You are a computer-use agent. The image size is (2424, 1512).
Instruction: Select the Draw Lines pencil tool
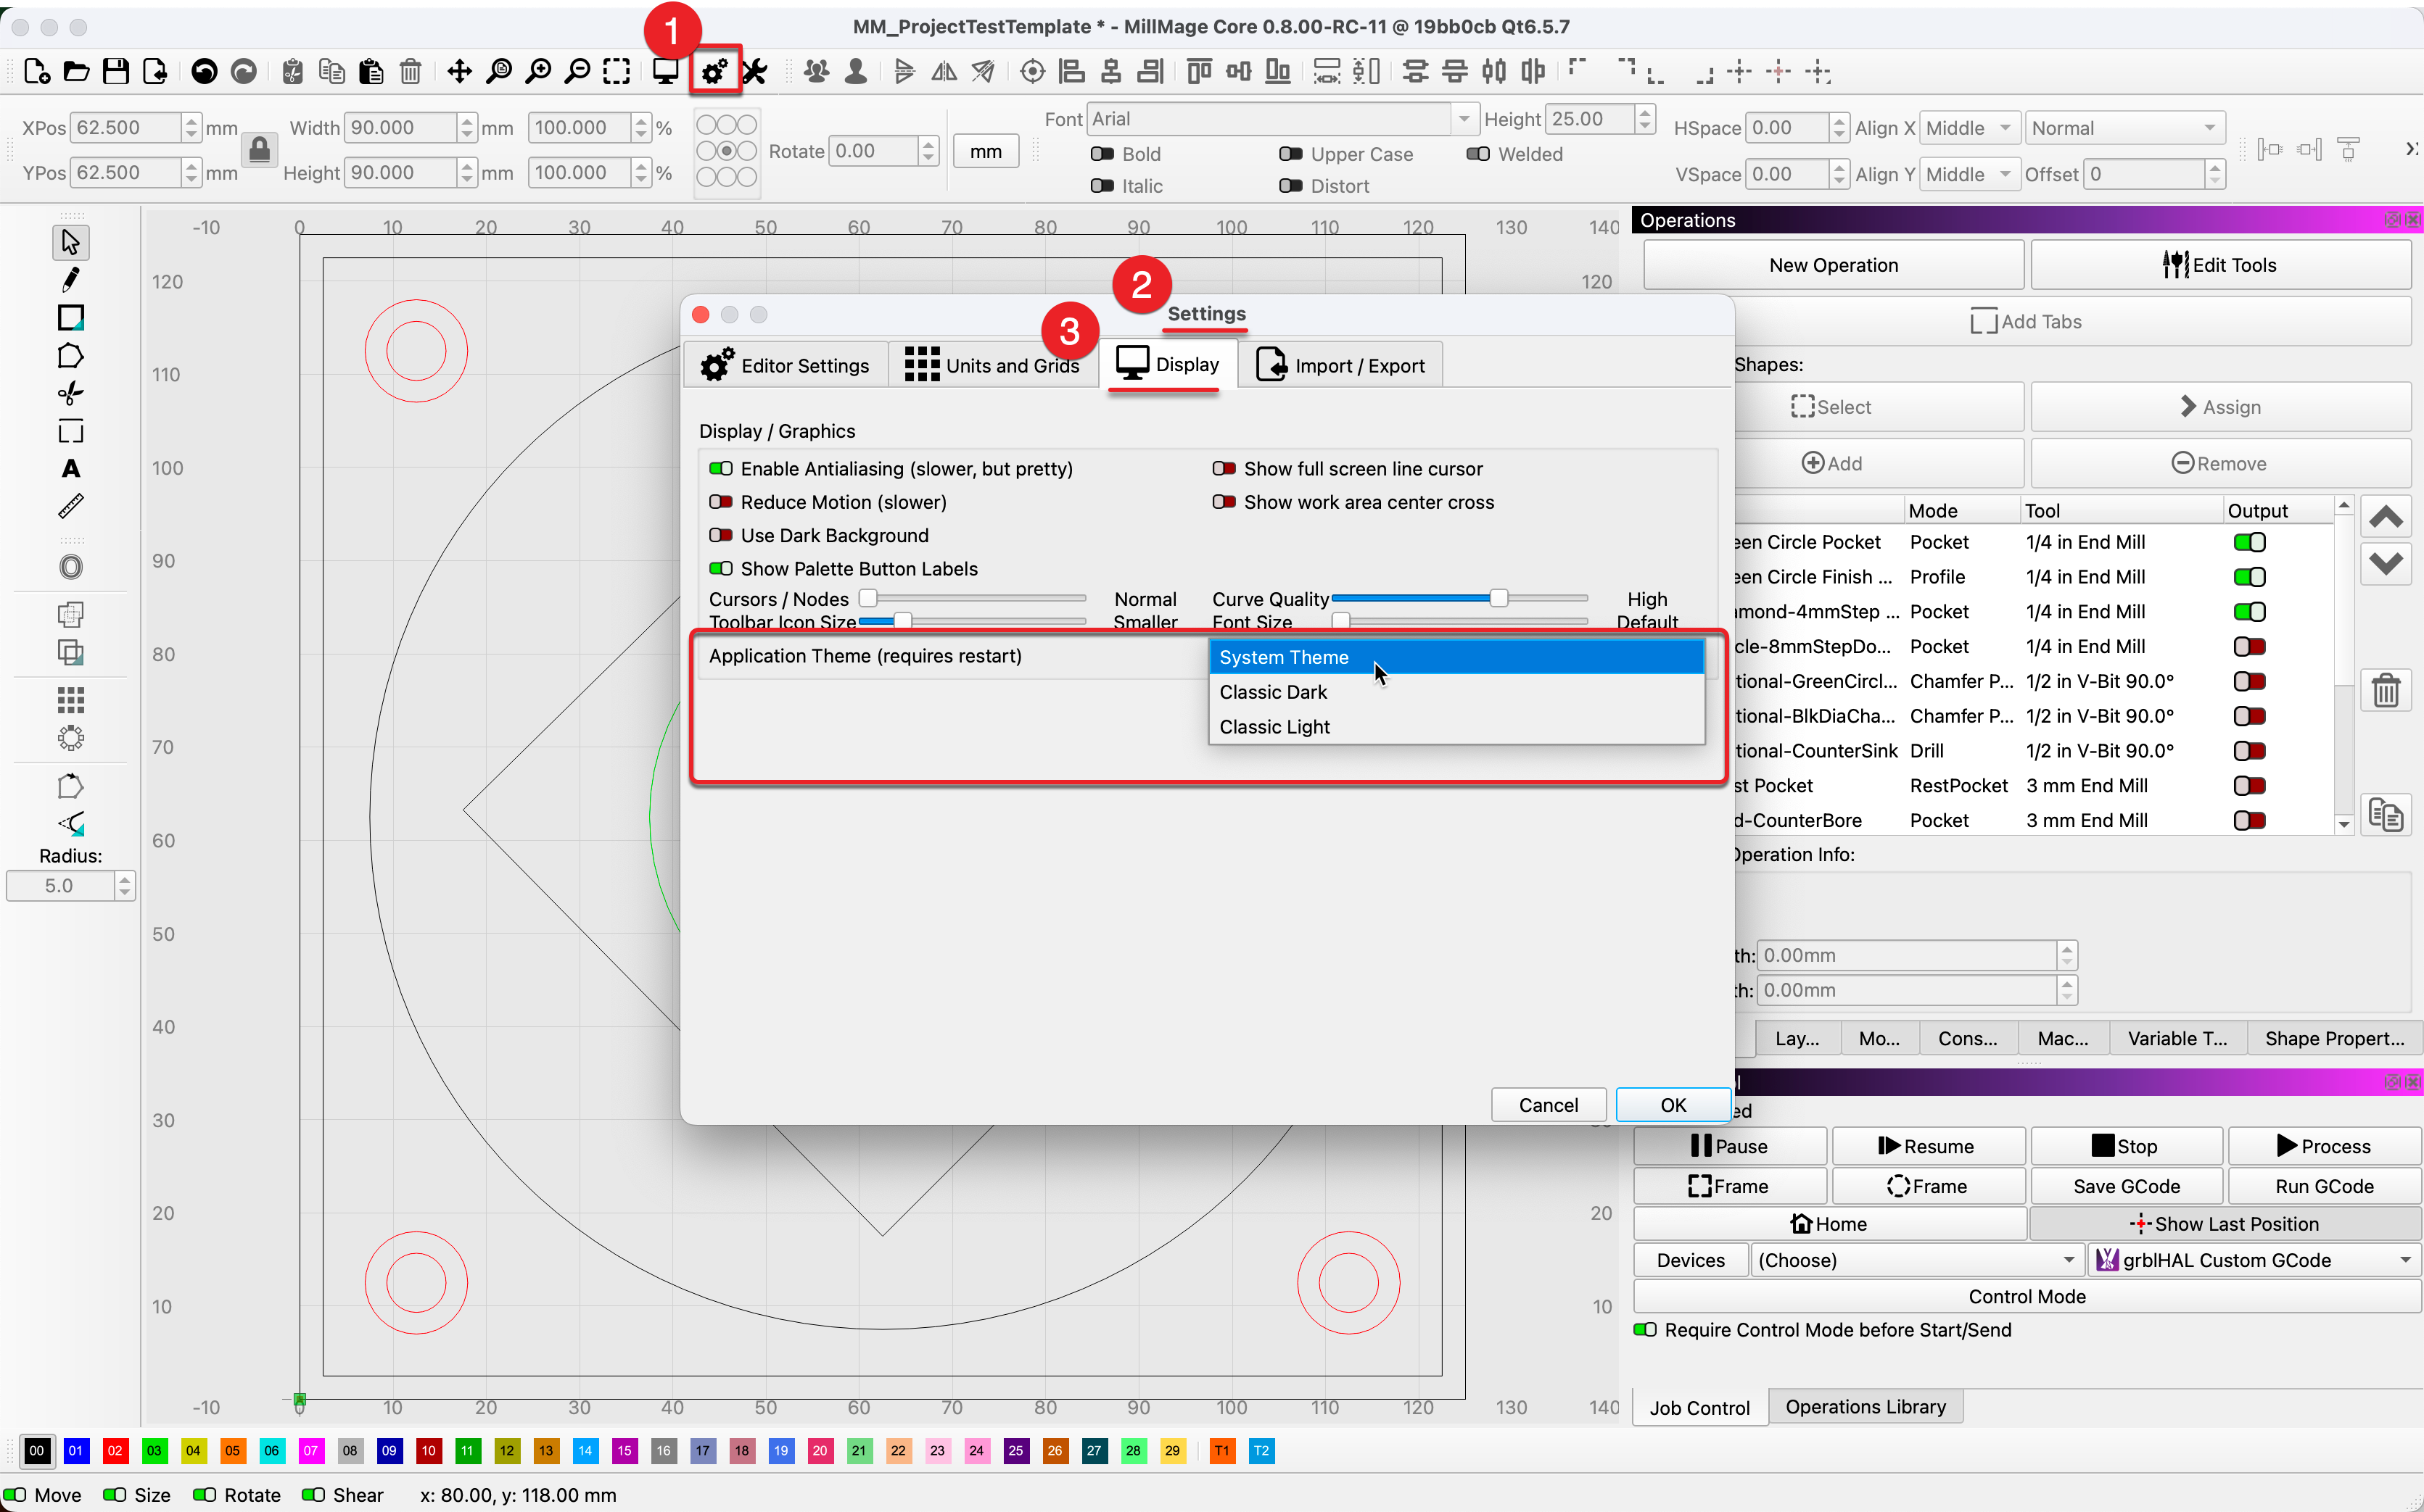click(x=70, y=280)
